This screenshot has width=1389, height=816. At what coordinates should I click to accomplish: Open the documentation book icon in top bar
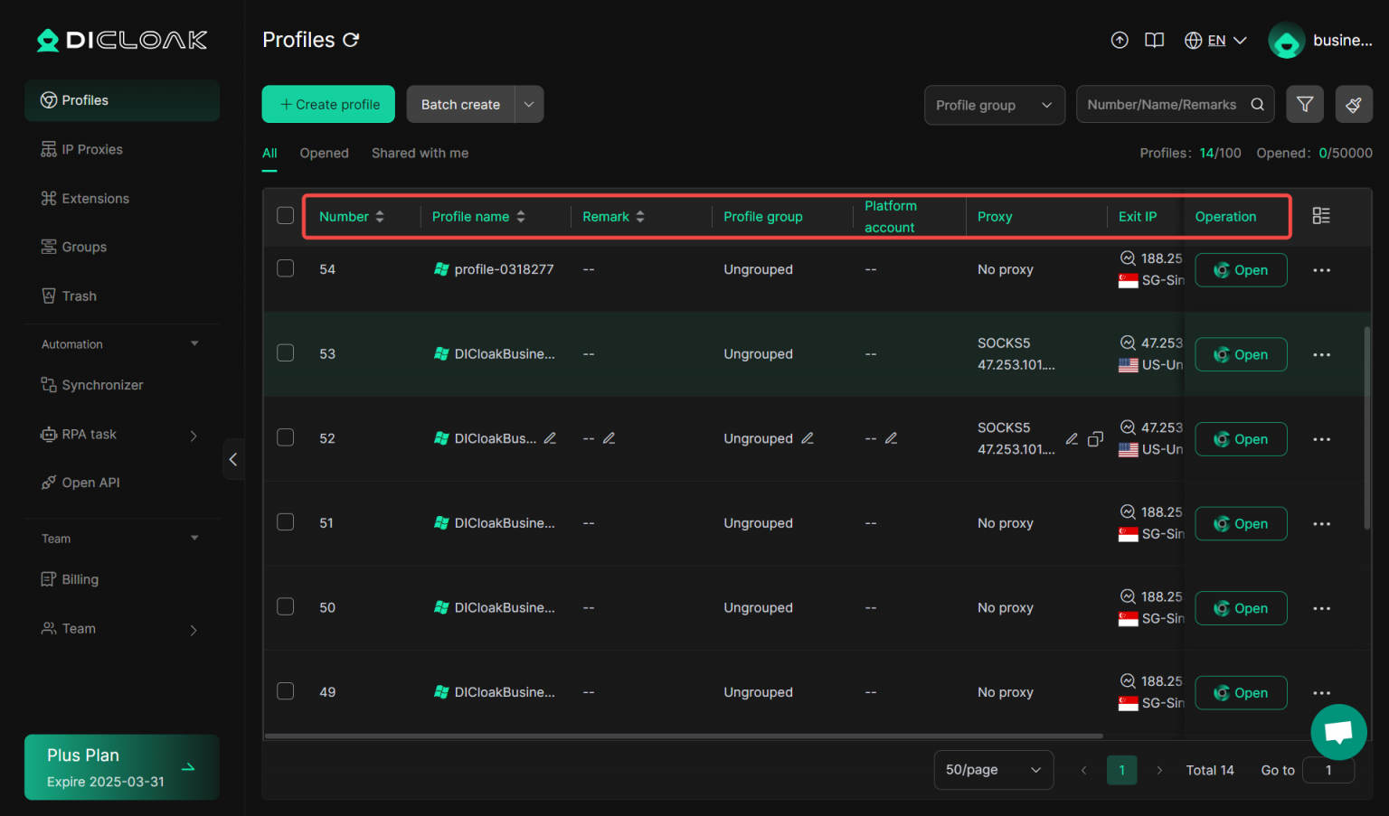pos(1154,40)
